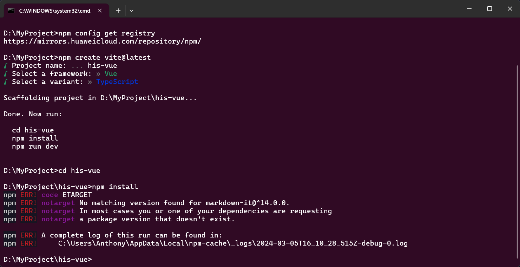This screenshot has height=267, width=520.
Task: Click the debug-0.log file path
Action: pos(233,243)
